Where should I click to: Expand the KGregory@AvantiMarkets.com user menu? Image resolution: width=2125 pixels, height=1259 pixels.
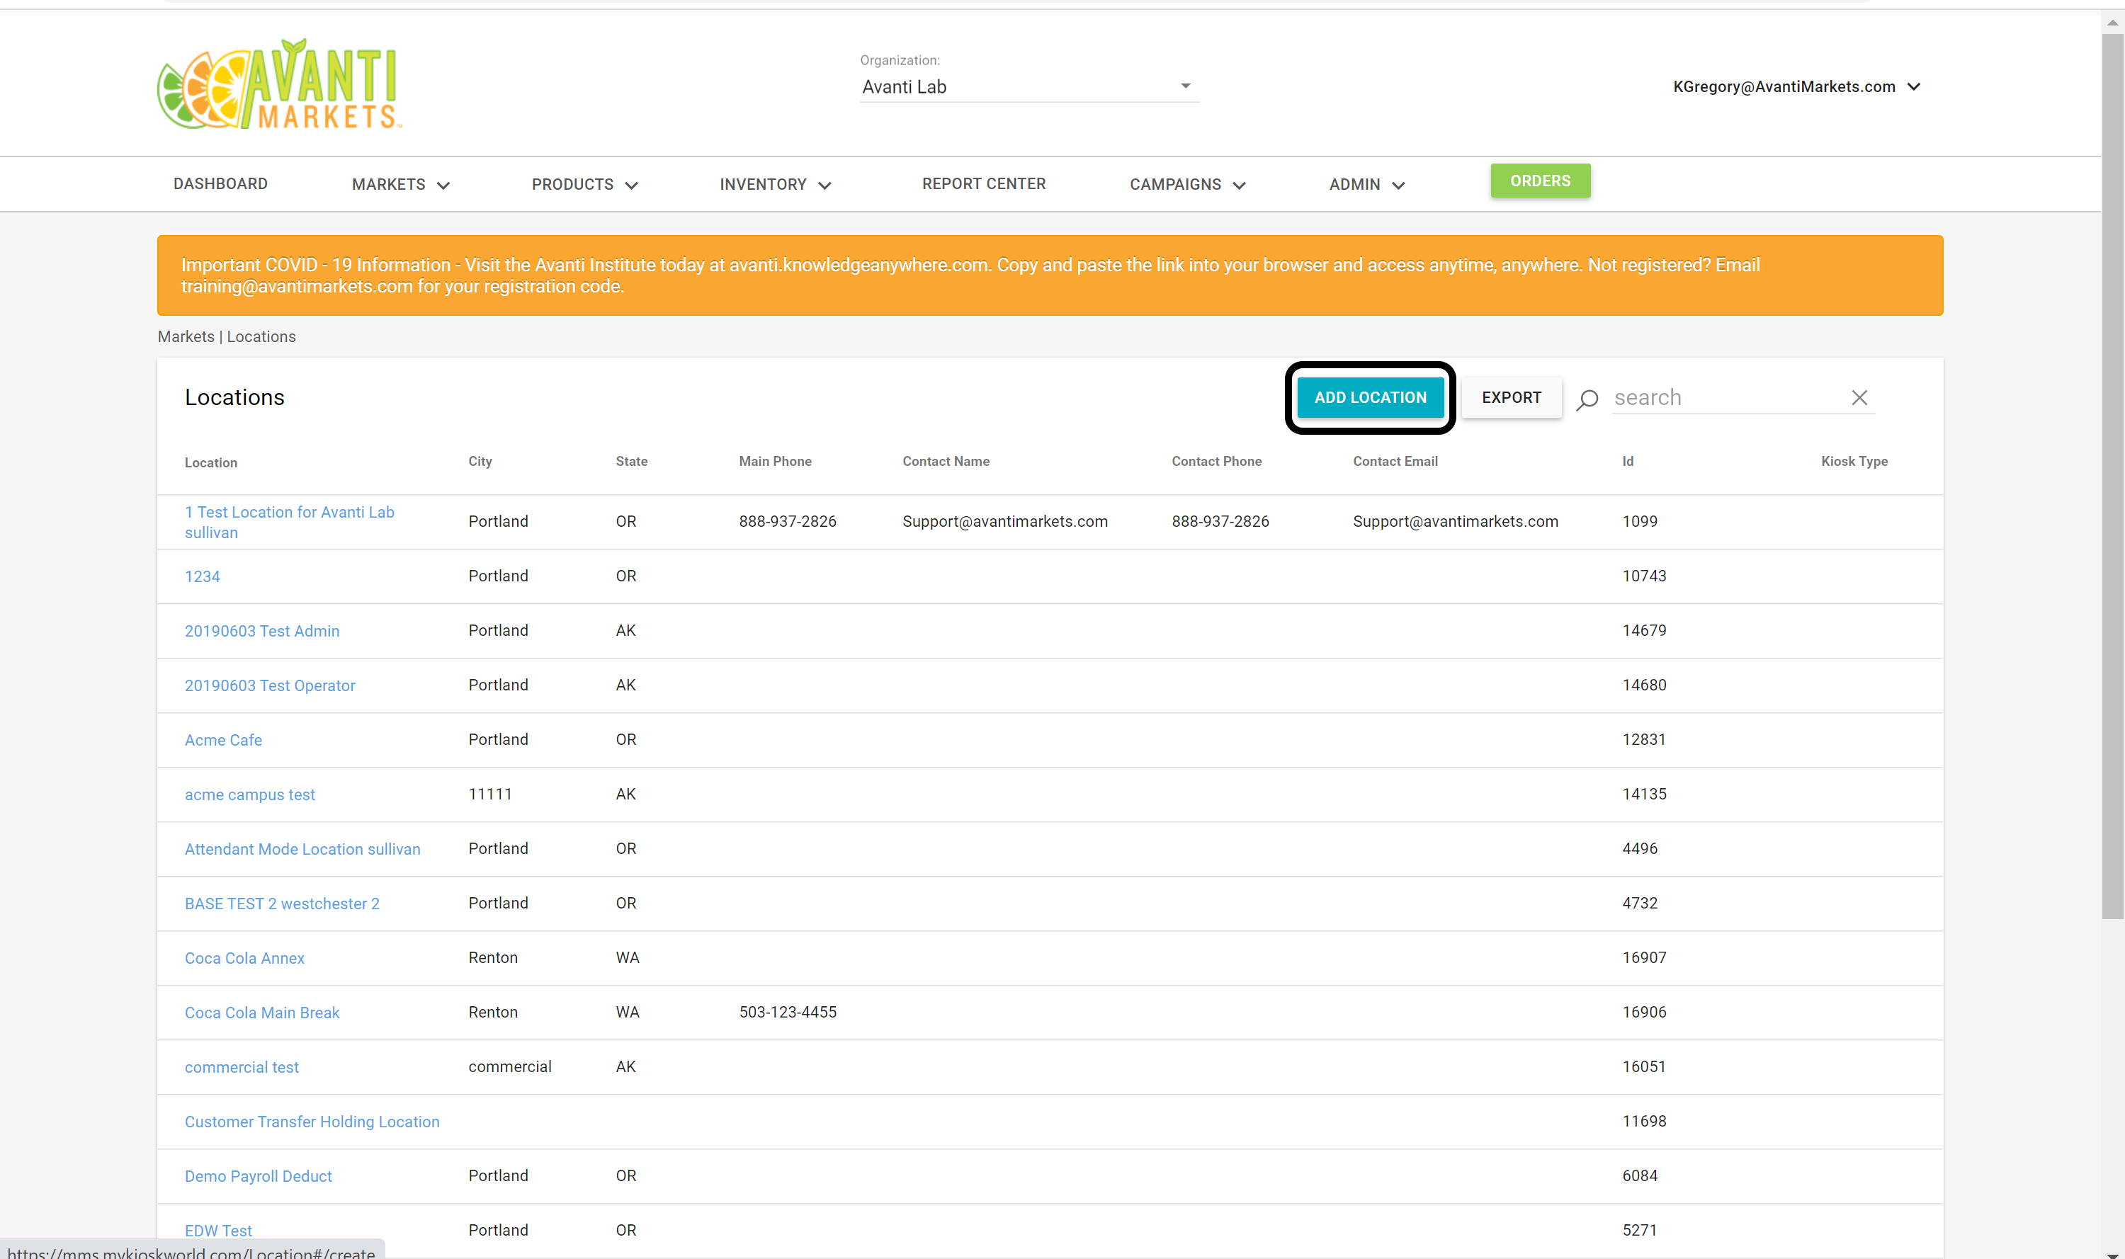tap(1796, 86)
